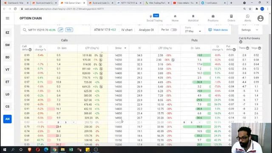Click the 15000 strike cell
Image resolution: width=272 pixels, height=153 pixels.
point(118,127)
